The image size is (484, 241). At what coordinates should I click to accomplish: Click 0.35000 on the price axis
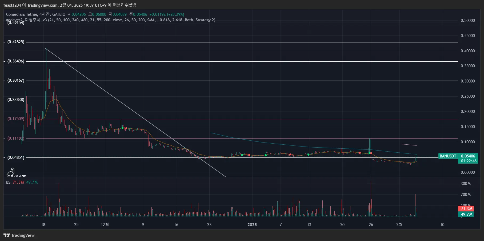pos(468,66)
